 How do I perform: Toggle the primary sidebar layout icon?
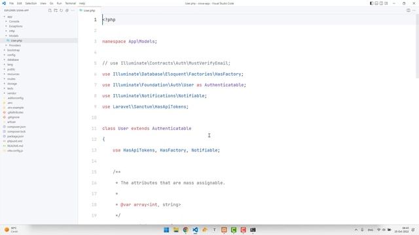pos(371,3)
